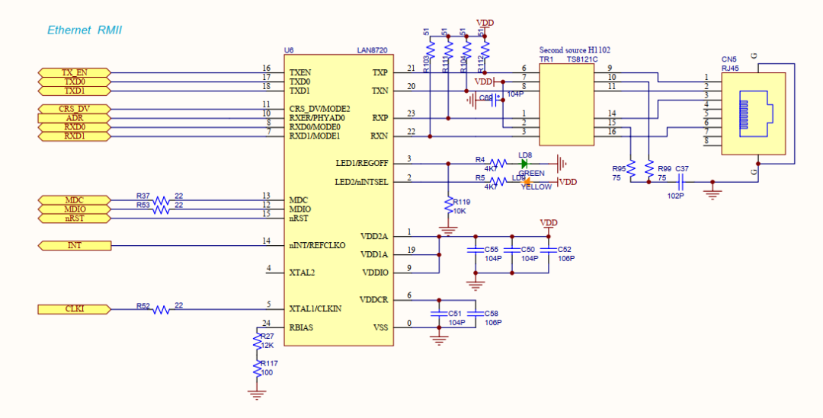Click the nINT/REFCLKO pin label
The width and height of the screenshot is (823, 418).
[317, 245]
